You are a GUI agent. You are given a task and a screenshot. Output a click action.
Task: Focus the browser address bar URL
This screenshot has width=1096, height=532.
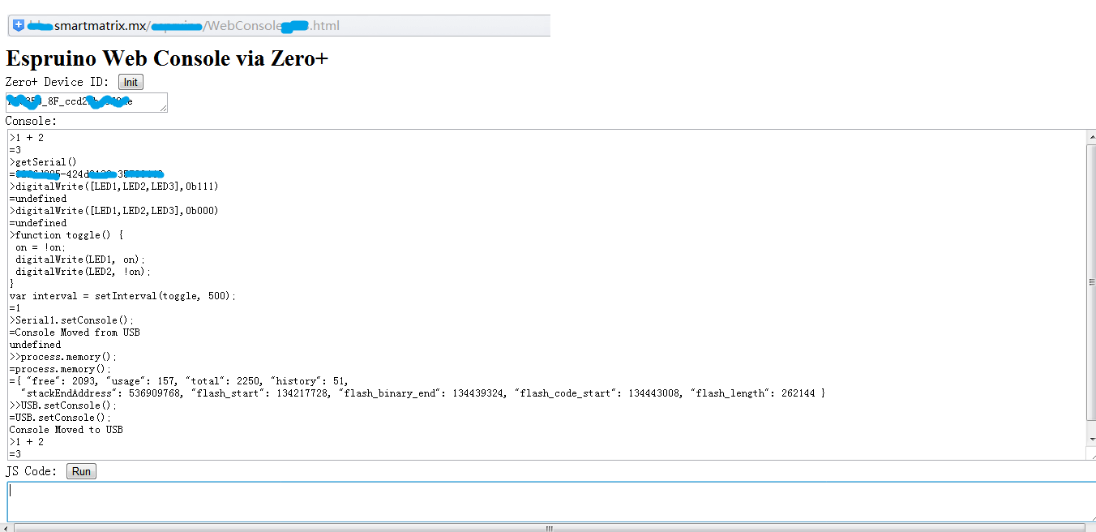point(279,25)
